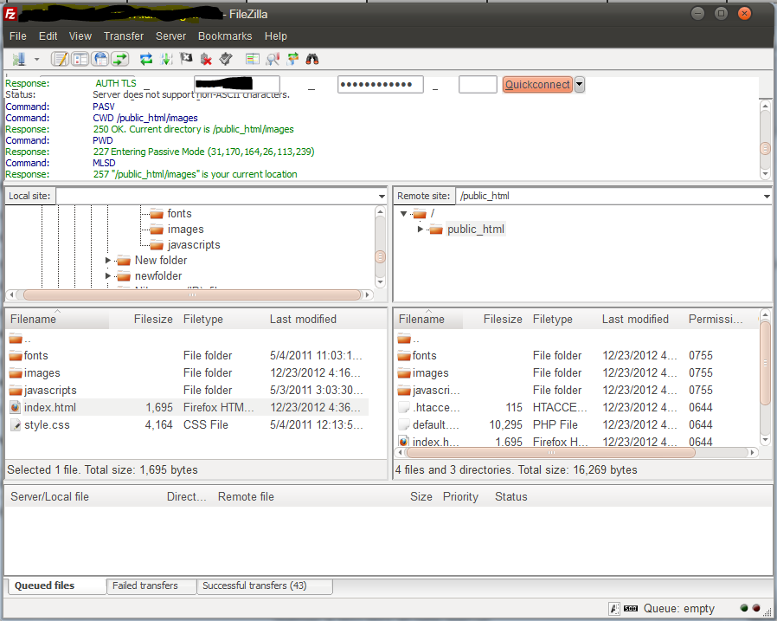Click the Quickconnect button
777x621 pixels.
[537, 84]
